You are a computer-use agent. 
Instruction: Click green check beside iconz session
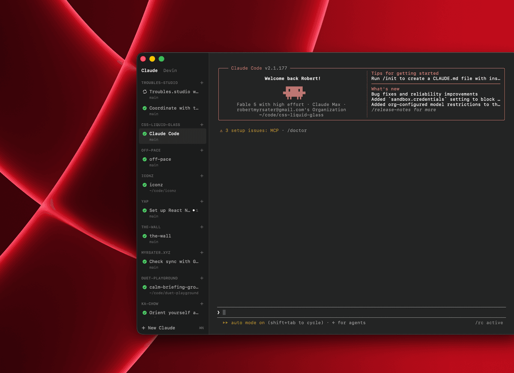(x=145, y=185)
